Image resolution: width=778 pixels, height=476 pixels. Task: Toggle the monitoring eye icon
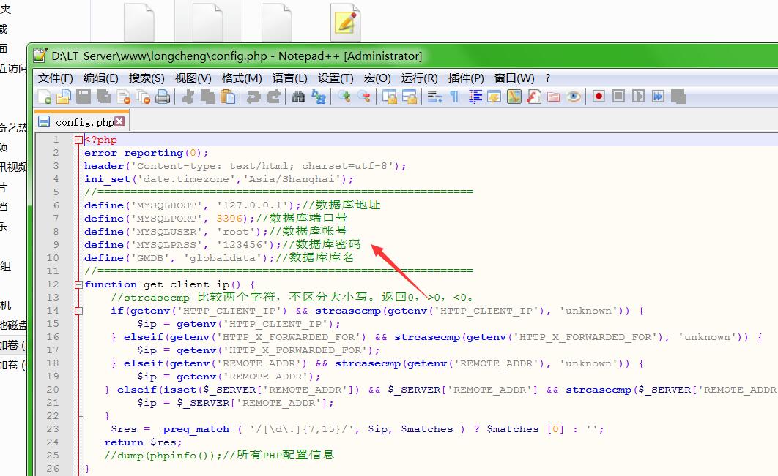[x=573, y=97]
